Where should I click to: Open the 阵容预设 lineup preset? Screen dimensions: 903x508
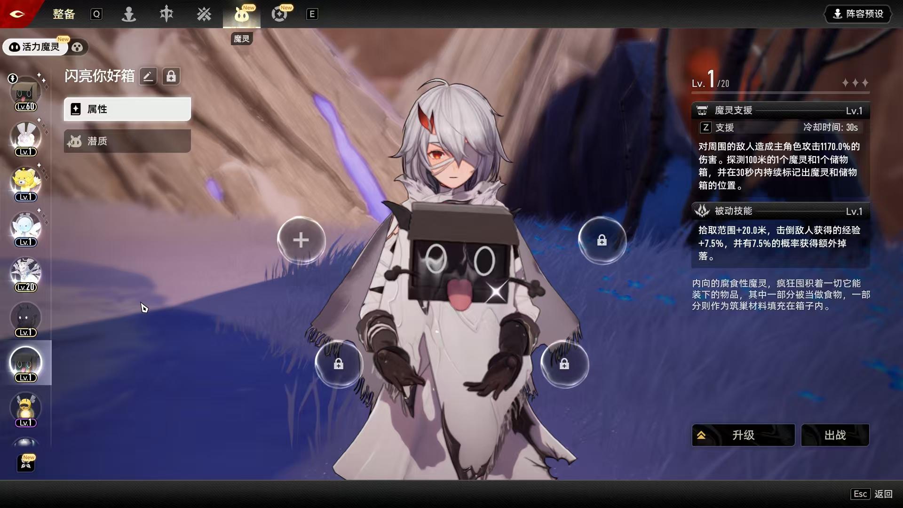click(x=859, y=14)
